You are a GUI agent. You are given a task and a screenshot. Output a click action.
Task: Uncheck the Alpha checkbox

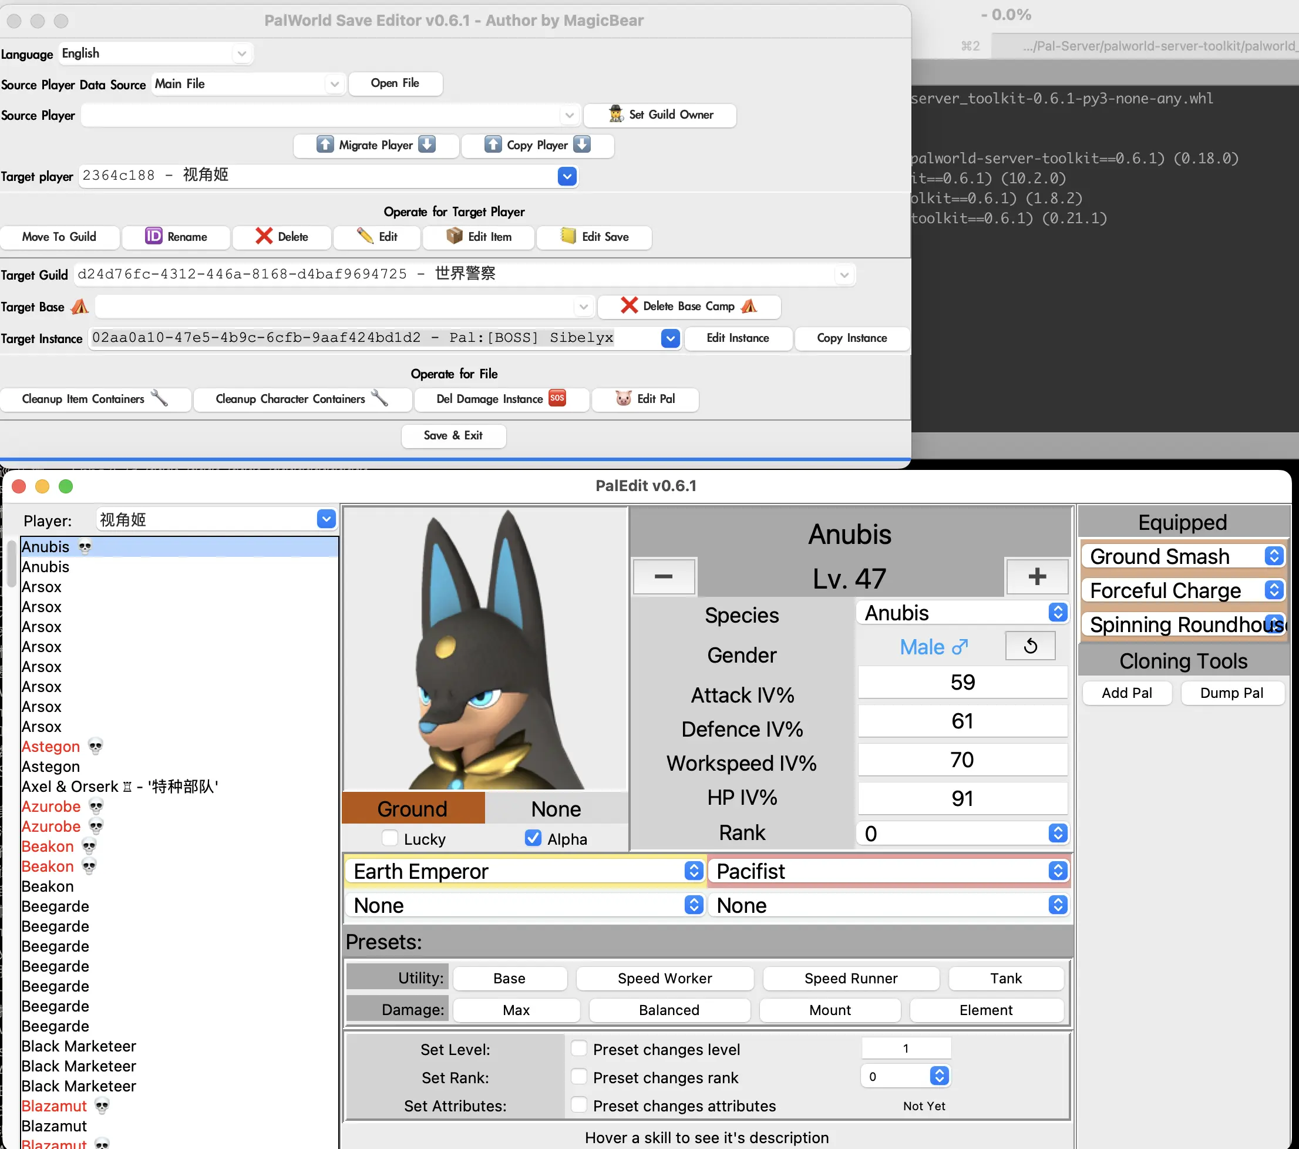coord(533,838)
